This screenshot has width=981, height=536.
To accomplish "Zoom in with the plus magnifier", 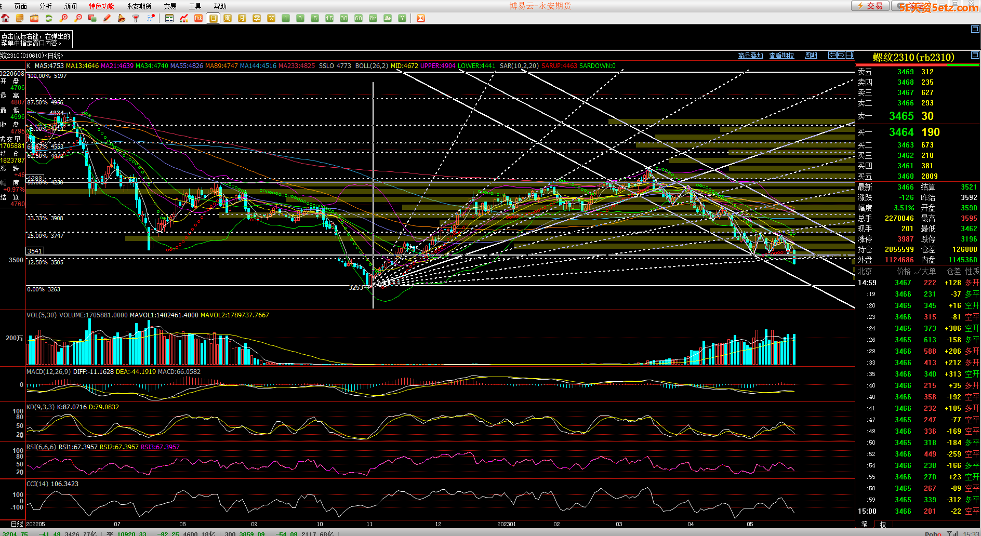I will [64, 18].
